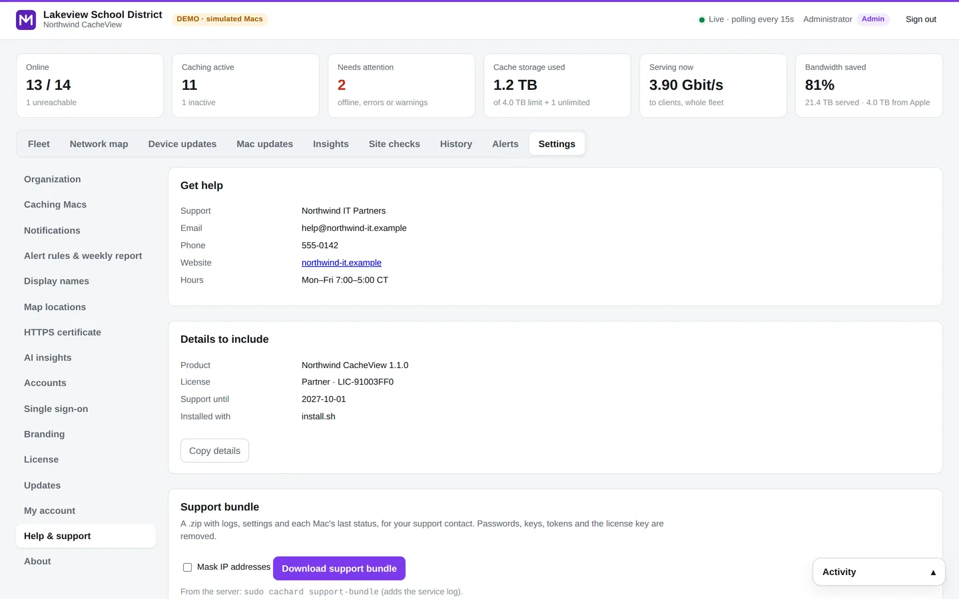Click the Administrator user name

828,19
